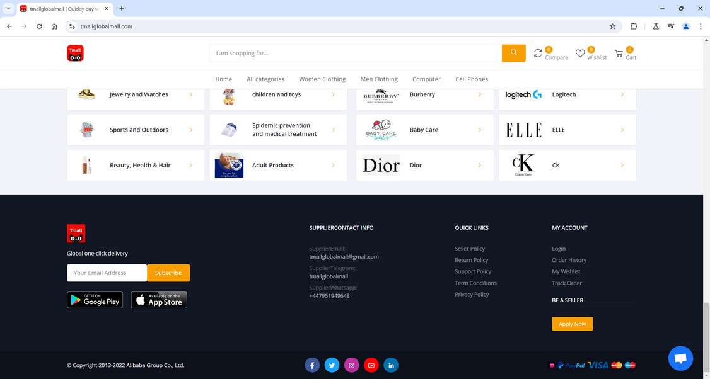The width and height of the screenshot is (710, 379).
Task: Open the Order History link
Action: coord(569,260)
